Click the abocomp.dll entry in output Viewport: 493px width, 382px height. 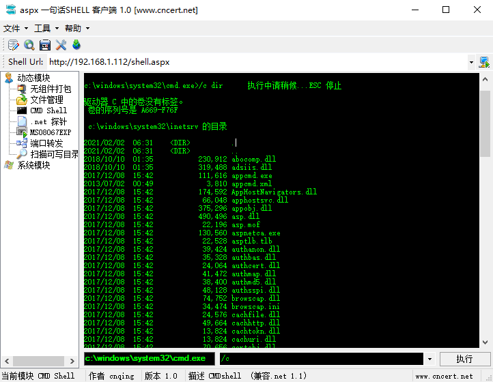253,159
